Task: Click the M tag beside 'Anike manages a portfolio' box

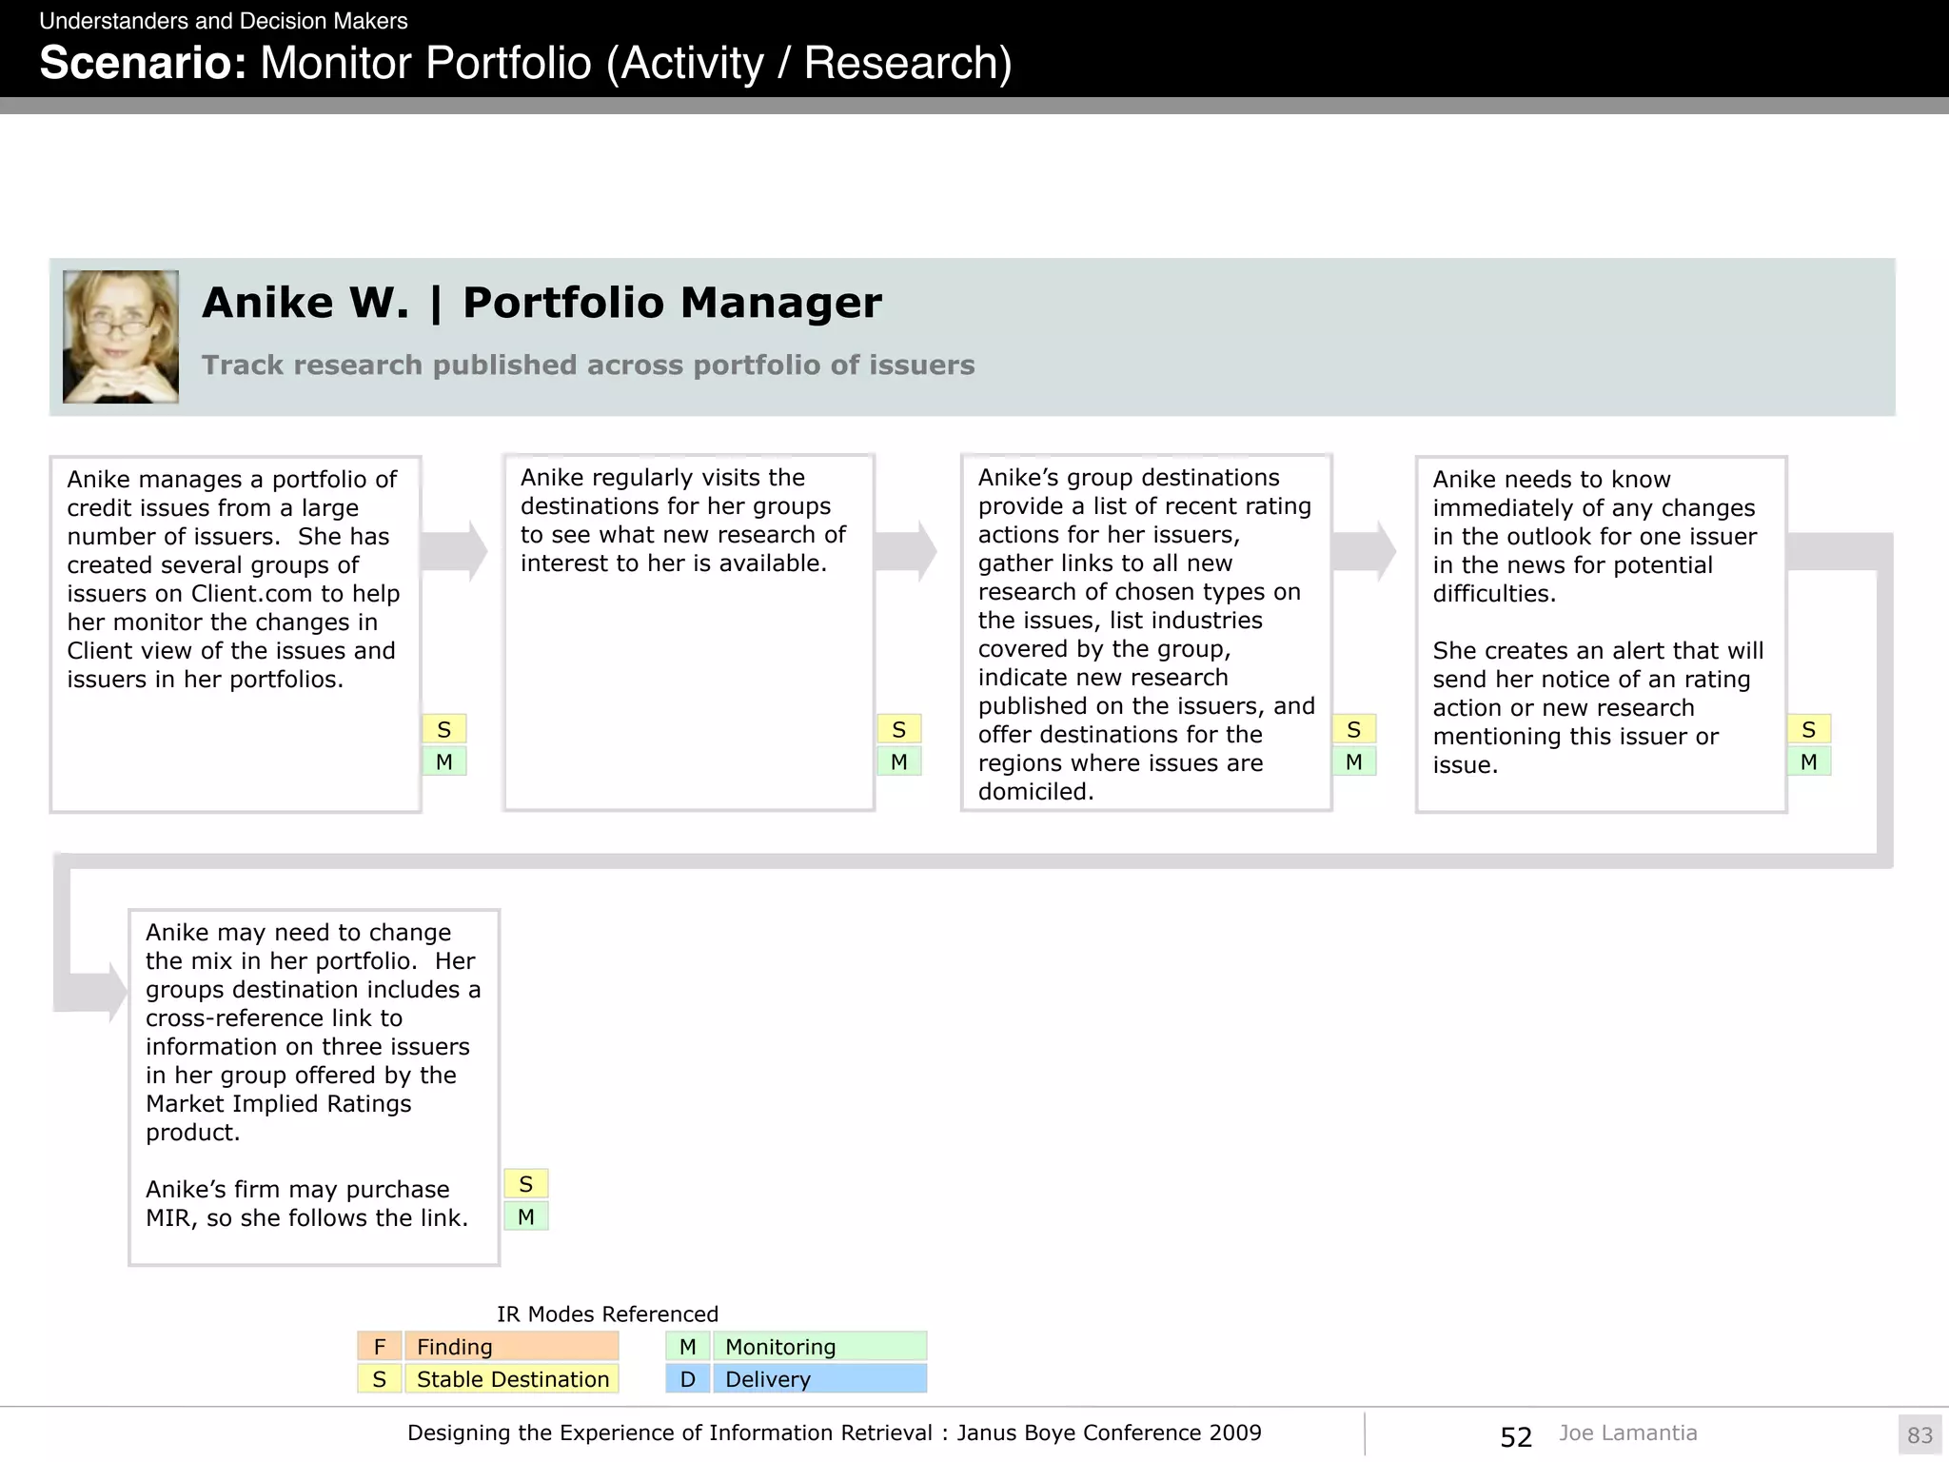Action: [x=444, y=761]
